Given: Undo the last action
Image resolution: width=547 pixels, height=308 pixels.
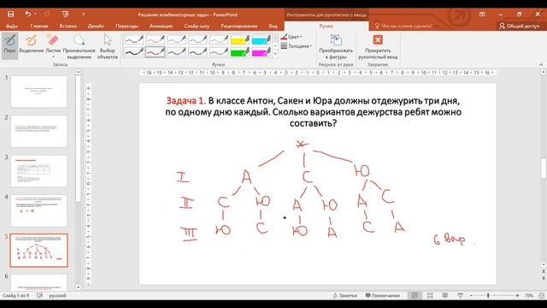Looking at the screenshot, I should pyautogui.click(x=28, y=14).
